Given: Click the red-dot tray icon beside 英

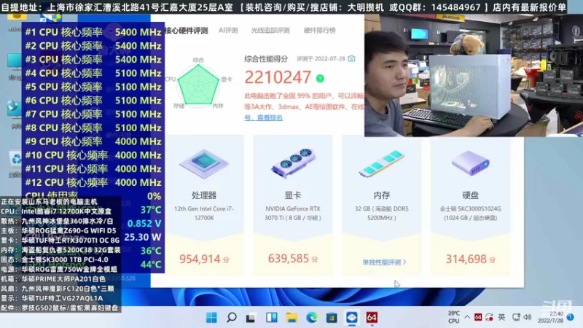Looking at the screenshot, I should coord(489,317).
